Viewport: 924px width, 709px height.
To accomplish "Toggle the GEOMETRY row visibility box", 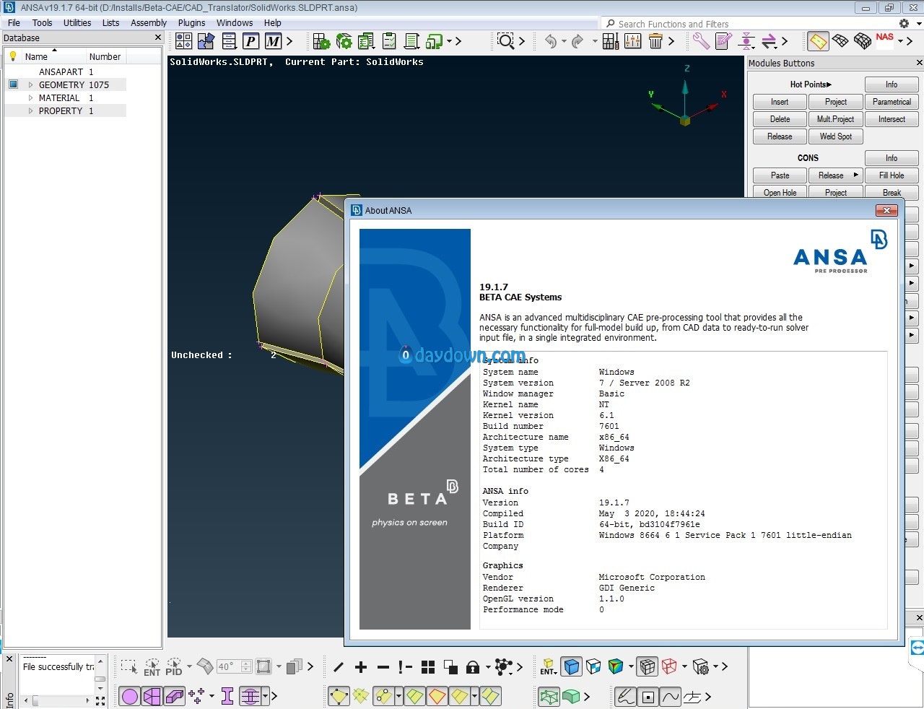I will click(x=13, y=84).
